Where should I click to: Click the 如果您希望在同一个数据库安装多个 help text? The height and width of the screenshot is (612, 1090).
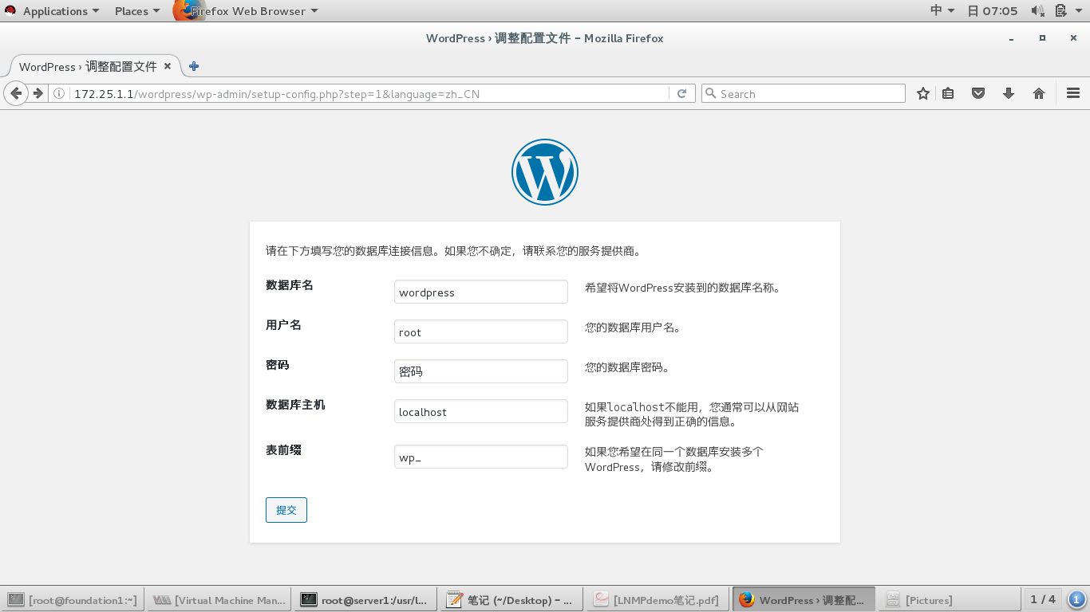[x=674, y=459]
